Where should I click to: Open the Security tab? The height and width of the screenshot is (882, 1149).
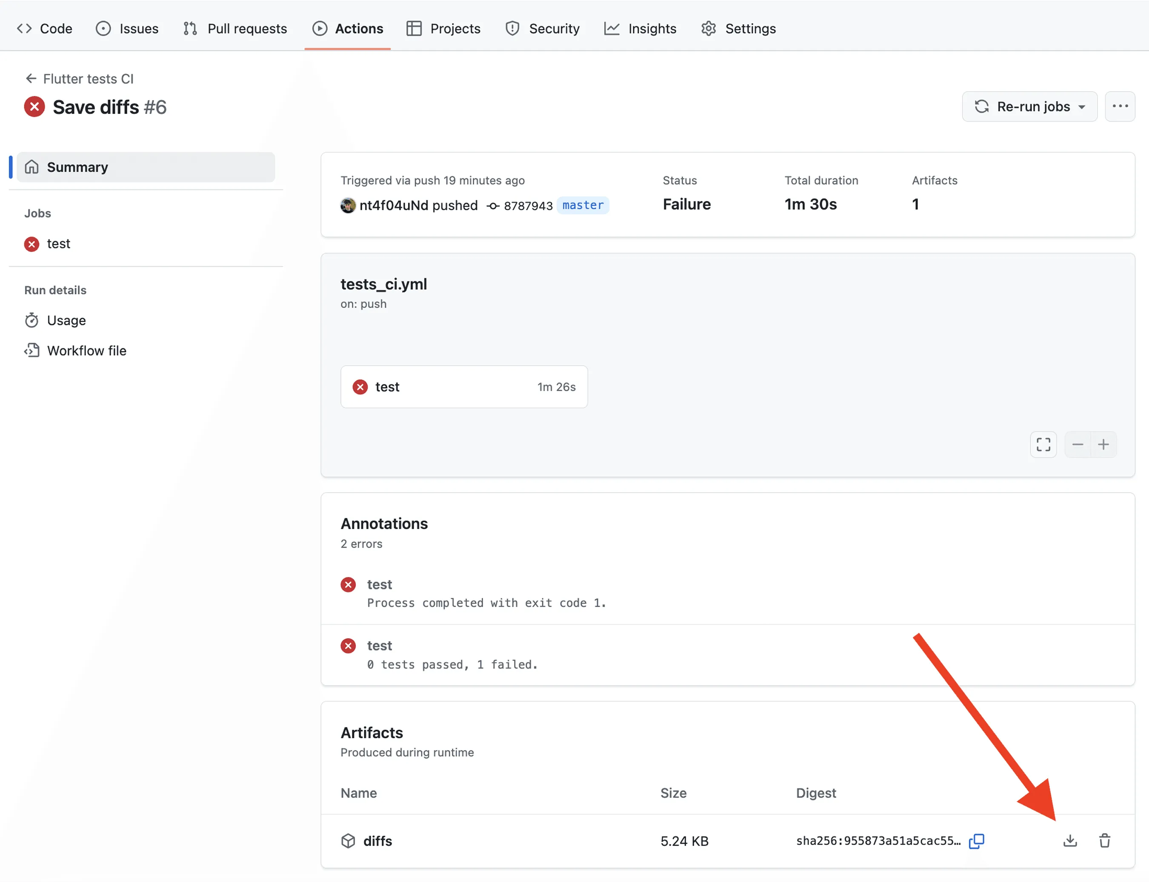click(542, 28)
